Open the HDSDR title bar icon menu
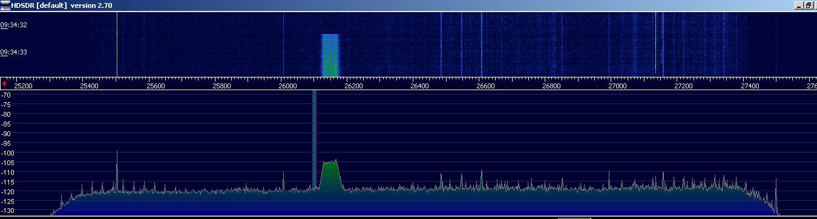 tap(5, 5)
